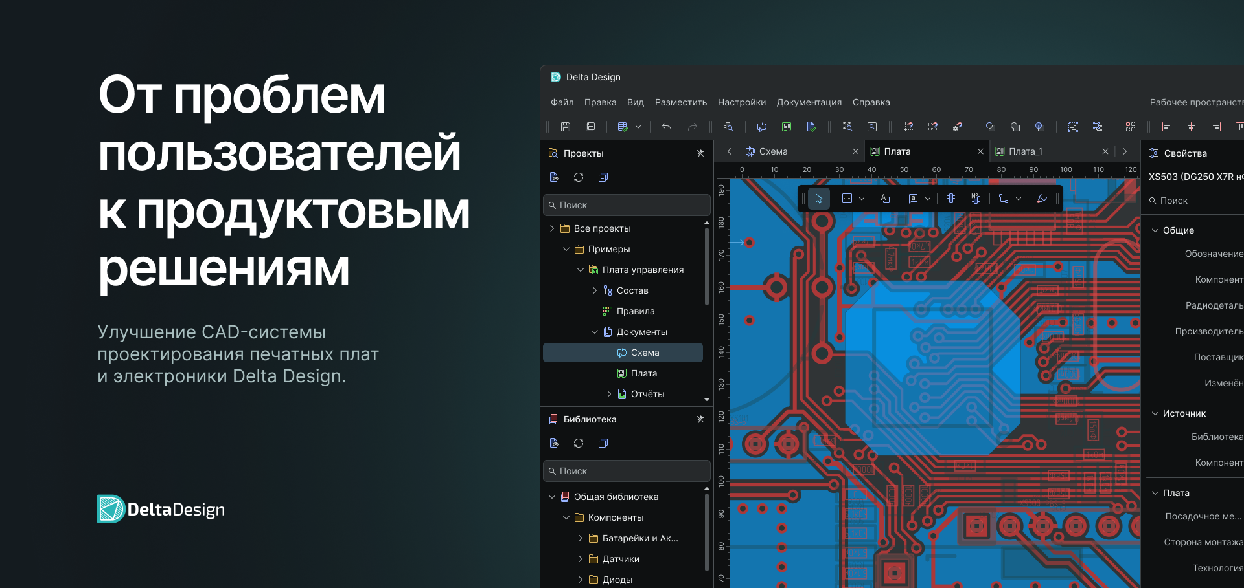Click the align left toolbar icon
The image size is (1244, 588).
pos(1166,127)
